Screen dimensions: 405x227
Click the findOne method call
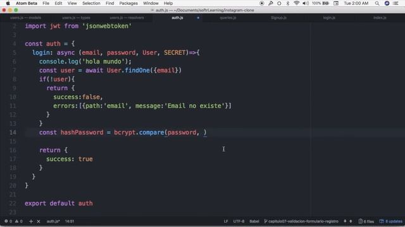[x=137, y=70]
